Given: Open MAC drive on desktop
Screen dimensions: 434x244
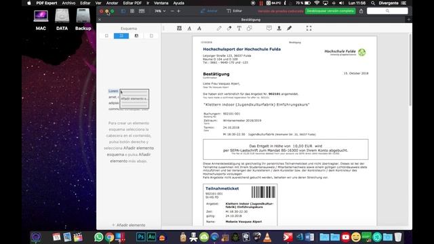Looking at the screenshot, I should [41, 20].
